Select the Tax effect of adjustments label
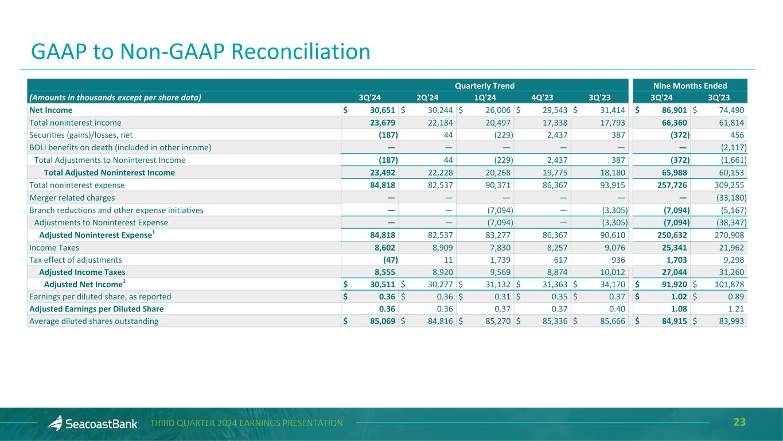Image resolution: width=783 pixels, height=441 pixels. click(76, 260)
